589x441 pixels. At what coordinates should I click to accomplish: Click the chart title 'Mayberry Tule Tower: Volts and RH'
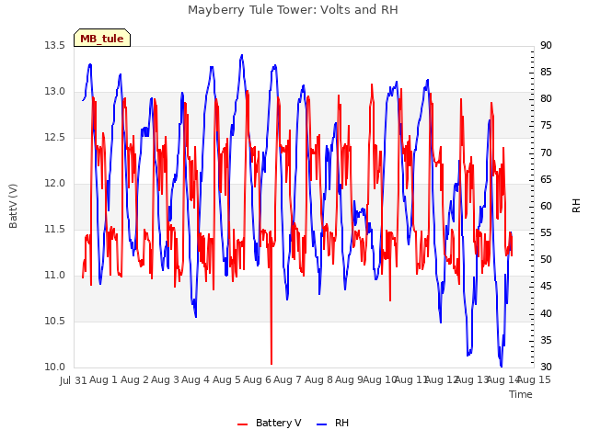point(293,10)
